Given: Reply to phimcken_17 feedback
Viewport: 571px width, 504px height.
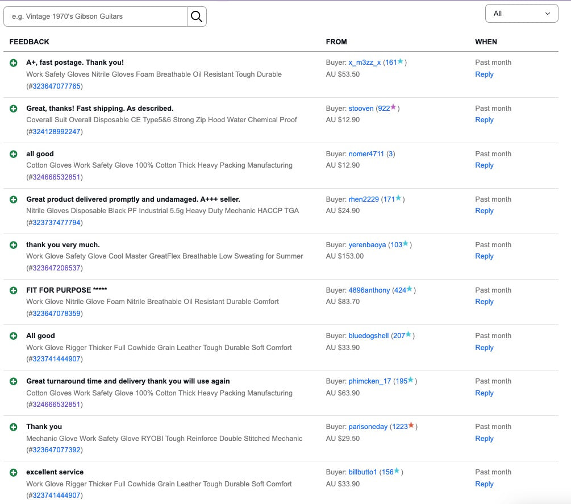Looking at the screenshot, I should coord(484,393).
